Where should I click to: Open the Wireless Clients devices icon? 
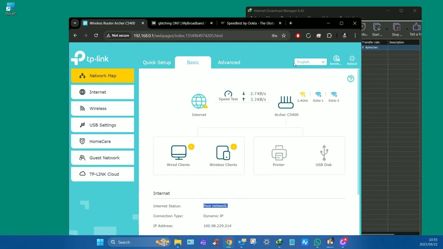pyautogui.click(x=223, y=153)
